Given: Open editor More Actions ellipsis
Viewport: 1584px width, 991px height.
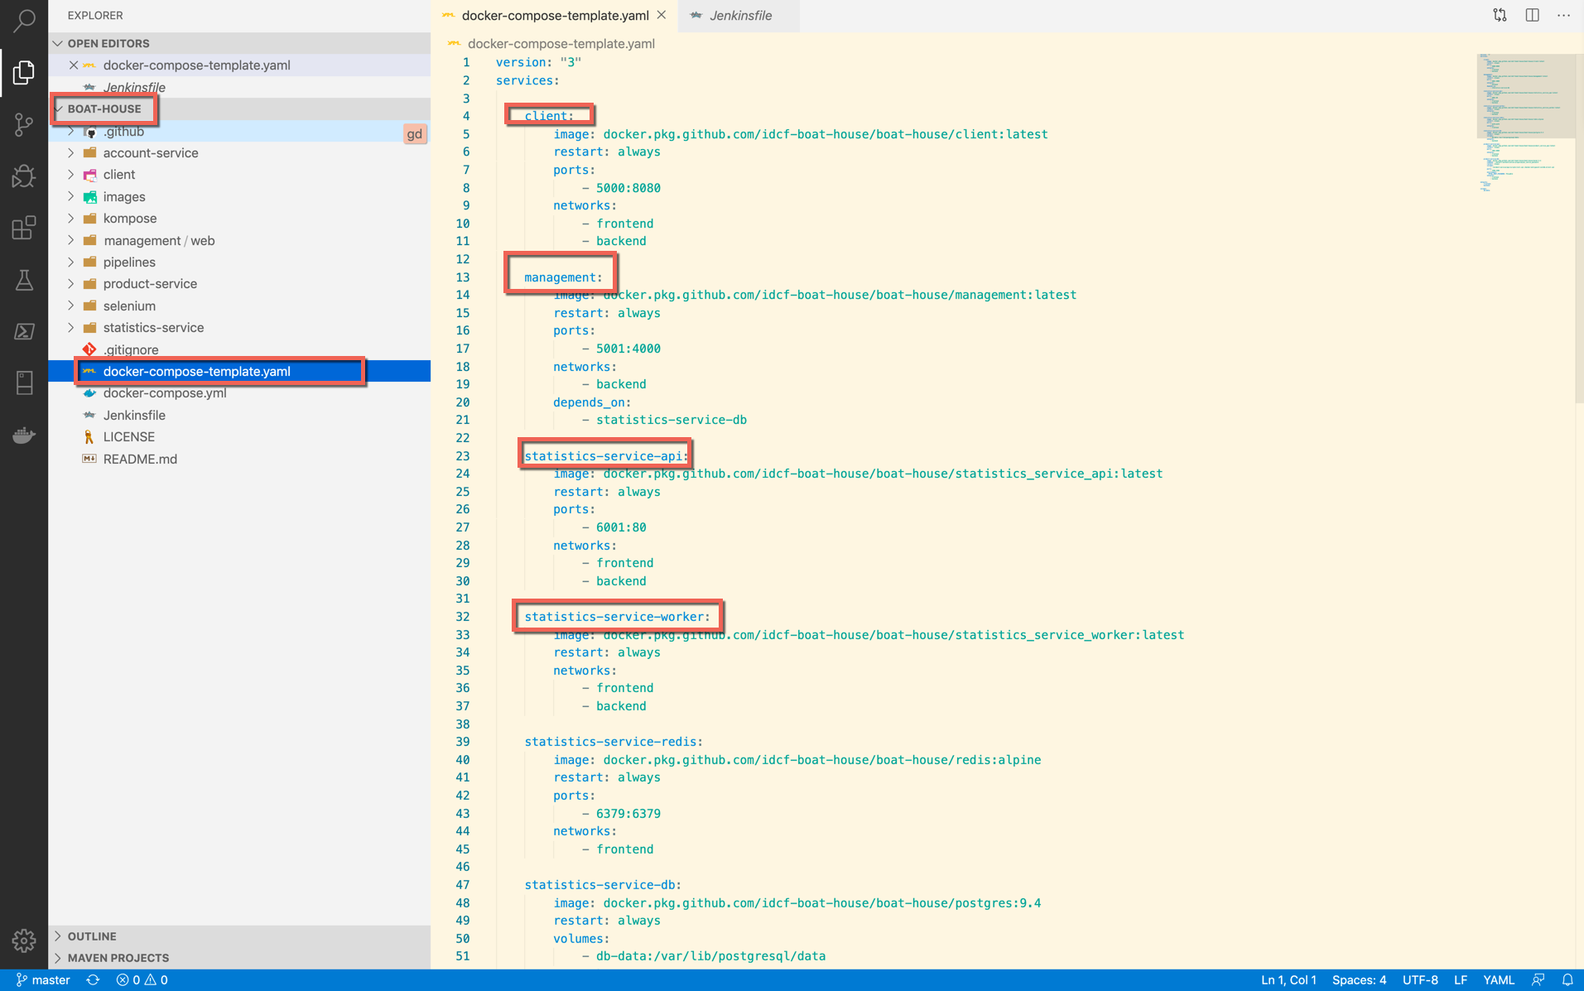Looking at the screenshot, I should tap(1563, 15).
